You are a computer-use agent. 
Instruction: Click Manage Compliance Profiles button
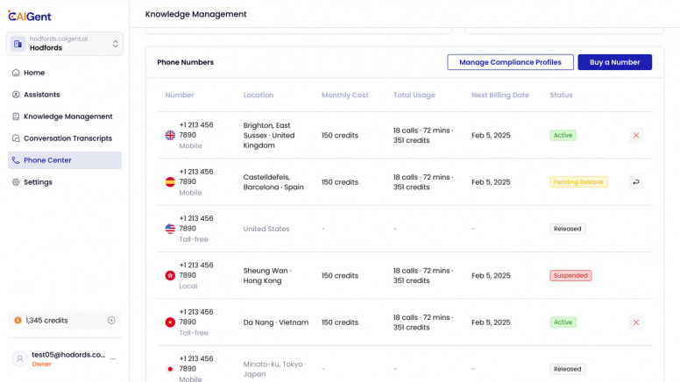(510, 62)
